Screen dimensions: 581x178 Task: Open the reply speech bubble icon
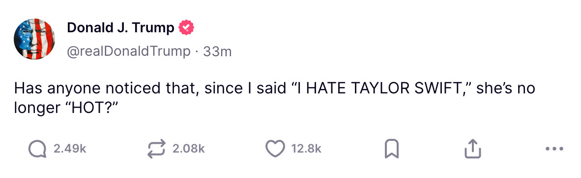(x=37, y=149)
